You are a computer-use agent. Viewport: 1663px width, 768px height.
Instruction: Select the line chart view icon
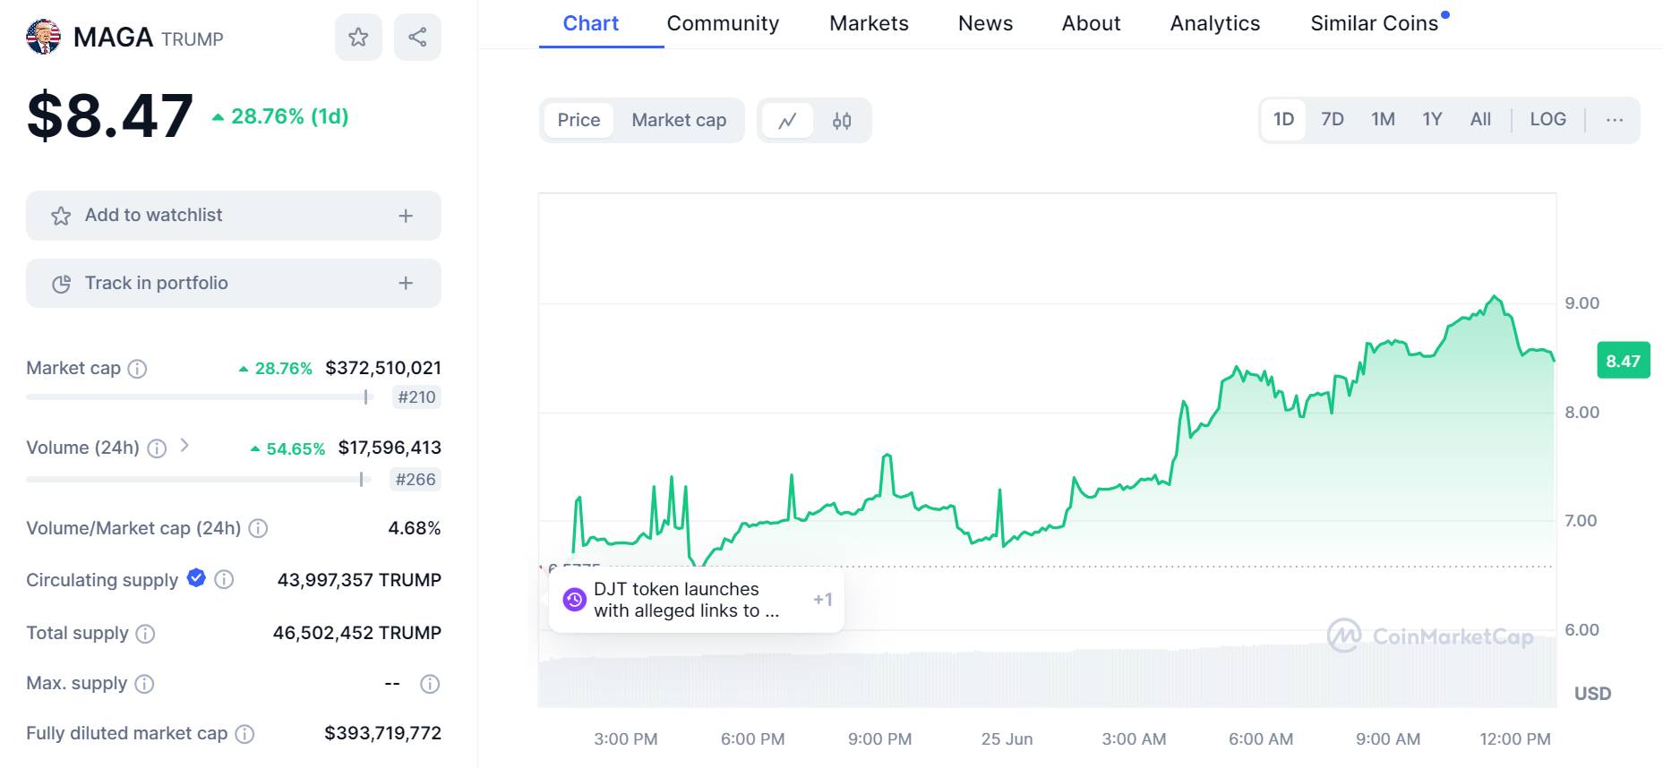pos(787,120)
